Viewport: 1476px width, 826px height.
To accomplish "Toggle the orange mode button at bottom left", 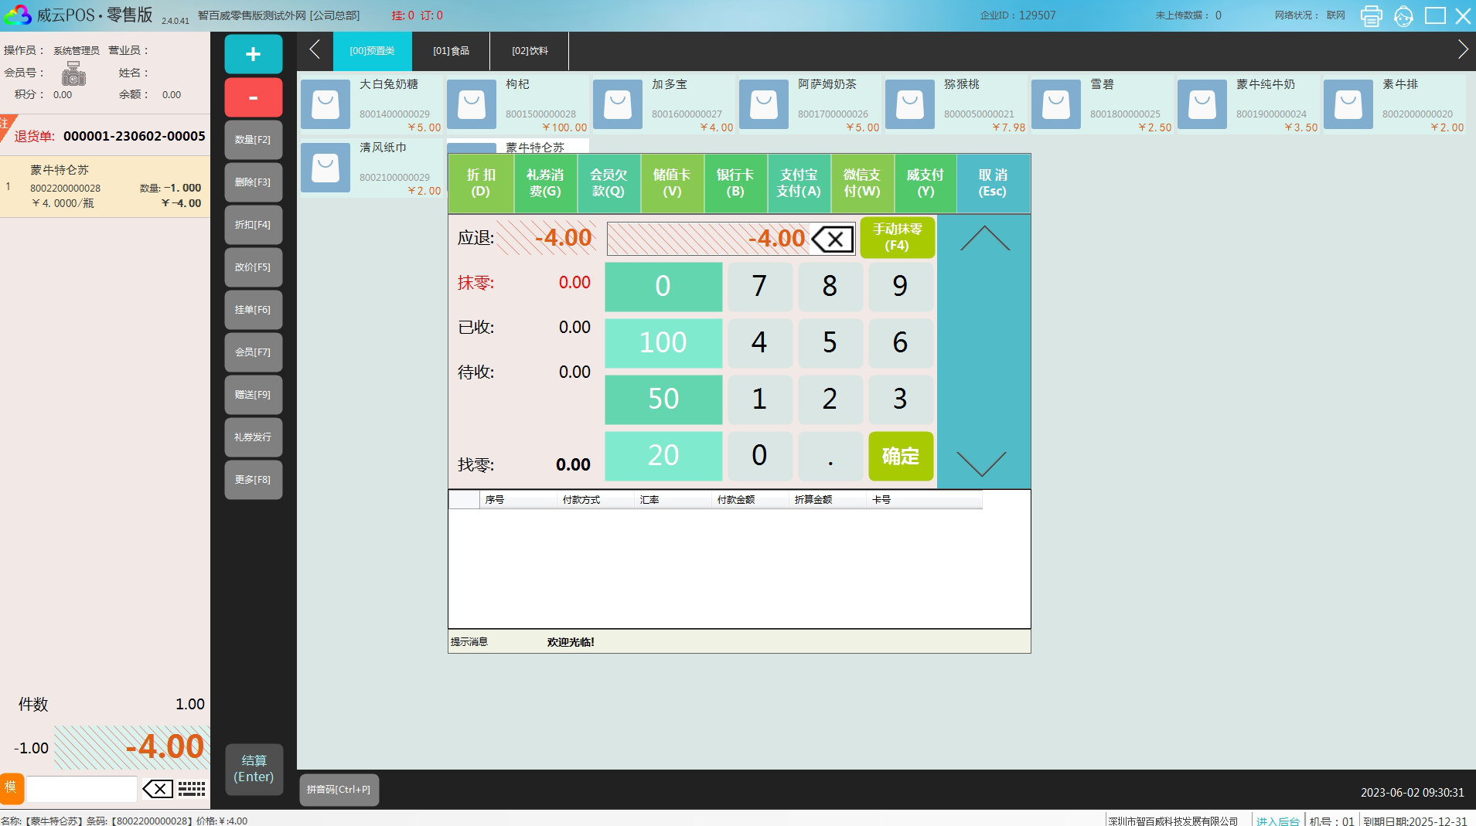I will pos(12,788).
